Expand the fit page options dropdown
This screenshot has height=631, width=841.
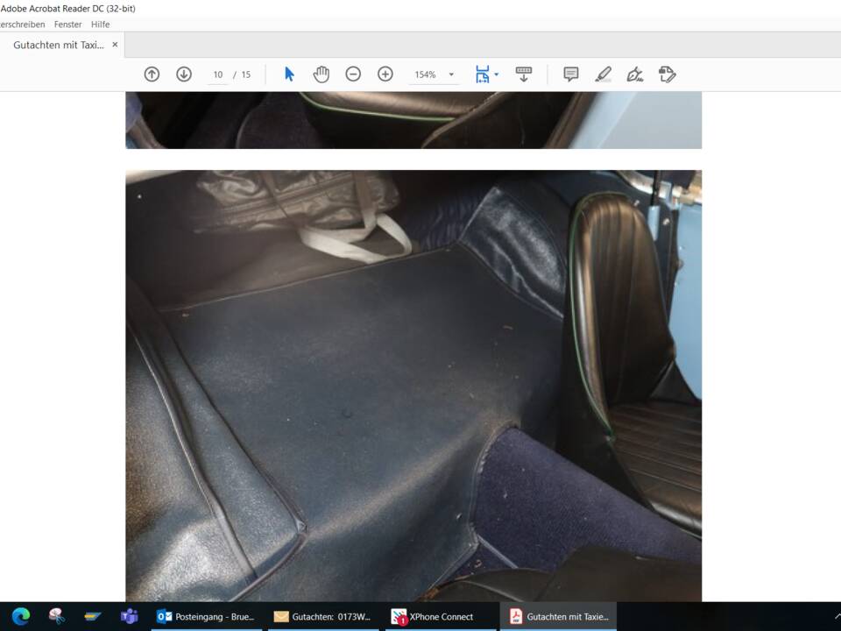pyautogui.click(x=497, y=74)
